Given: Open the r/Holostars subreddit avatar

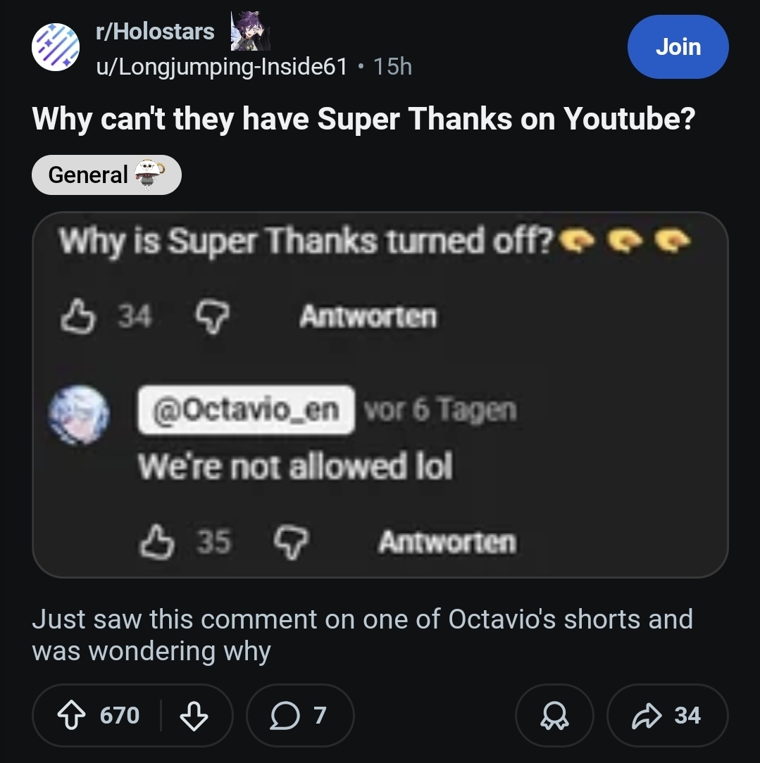Looking at the screenshot, I should (56, 47).
